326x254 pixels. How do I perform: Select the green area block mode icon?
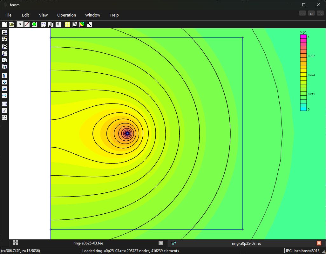pyautogui.click(x=34, y=24)
